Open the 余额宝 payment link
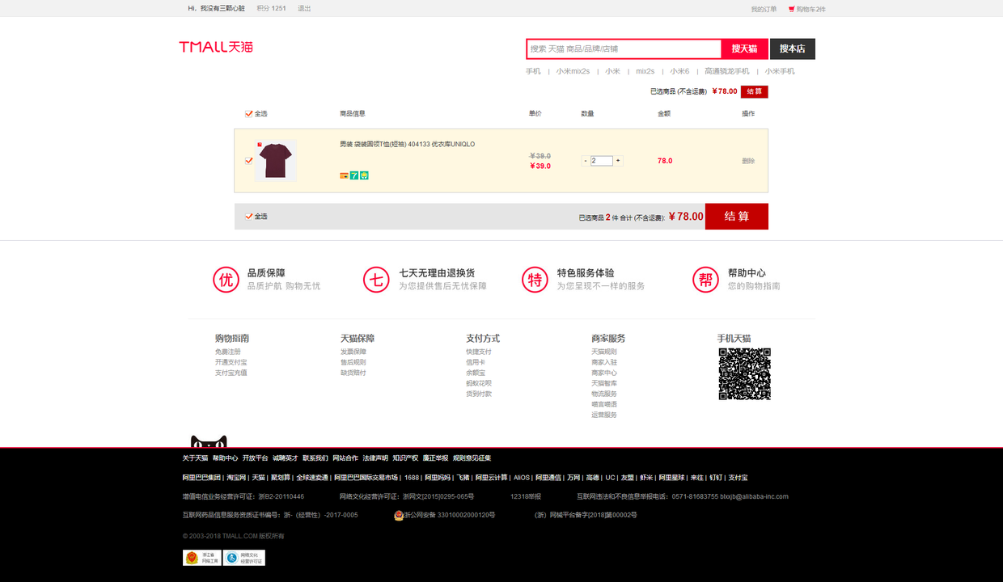The width and height of the screenshot is (1003, 582). (476, 373)
